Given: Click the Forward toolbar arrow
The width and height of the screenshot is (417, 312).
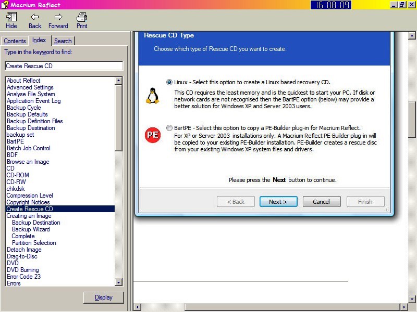Looking at the screenshot, I should pyautogui.click(x=58, y=20).
